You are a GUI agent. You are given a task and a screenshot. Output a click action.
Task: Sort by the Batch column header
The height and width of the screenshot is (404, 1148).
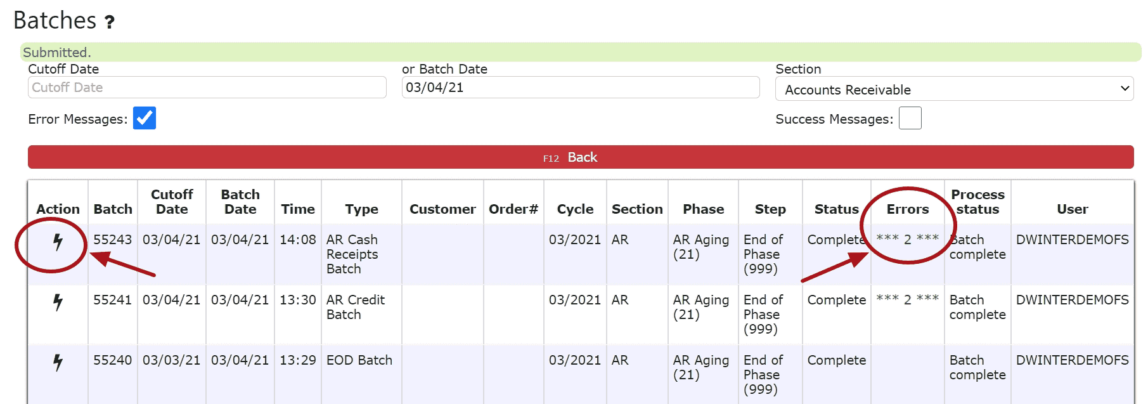113,209
